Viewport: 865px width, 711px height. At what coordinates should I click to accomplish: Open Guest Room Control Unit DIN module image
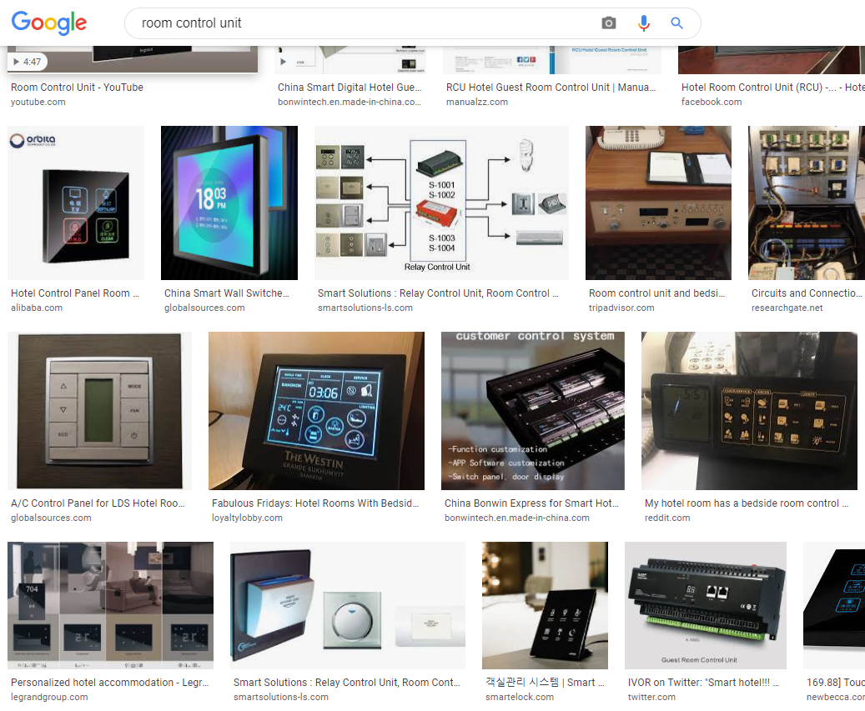point(706,605)
